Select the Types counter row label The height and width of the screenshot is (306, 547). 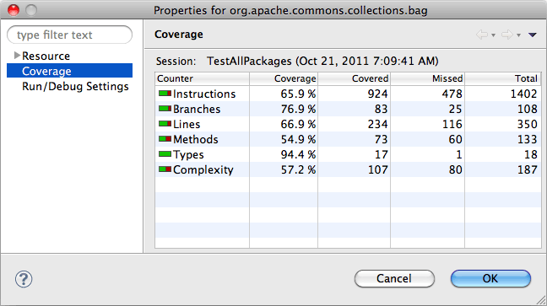pos(188,155)
